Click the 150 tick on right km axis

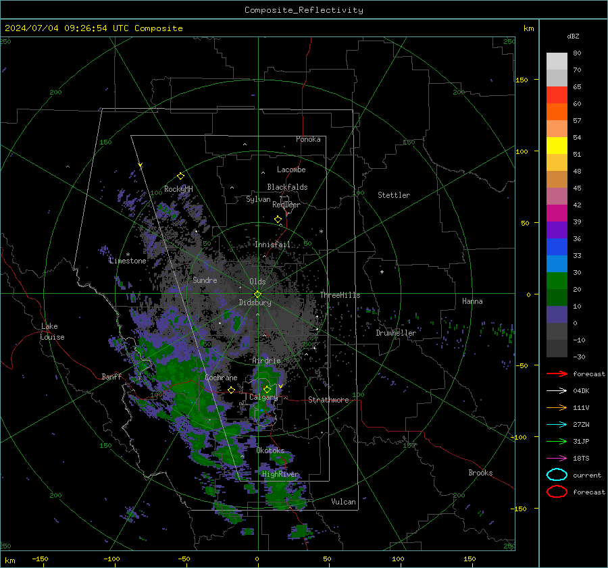(x=522, y=80)
